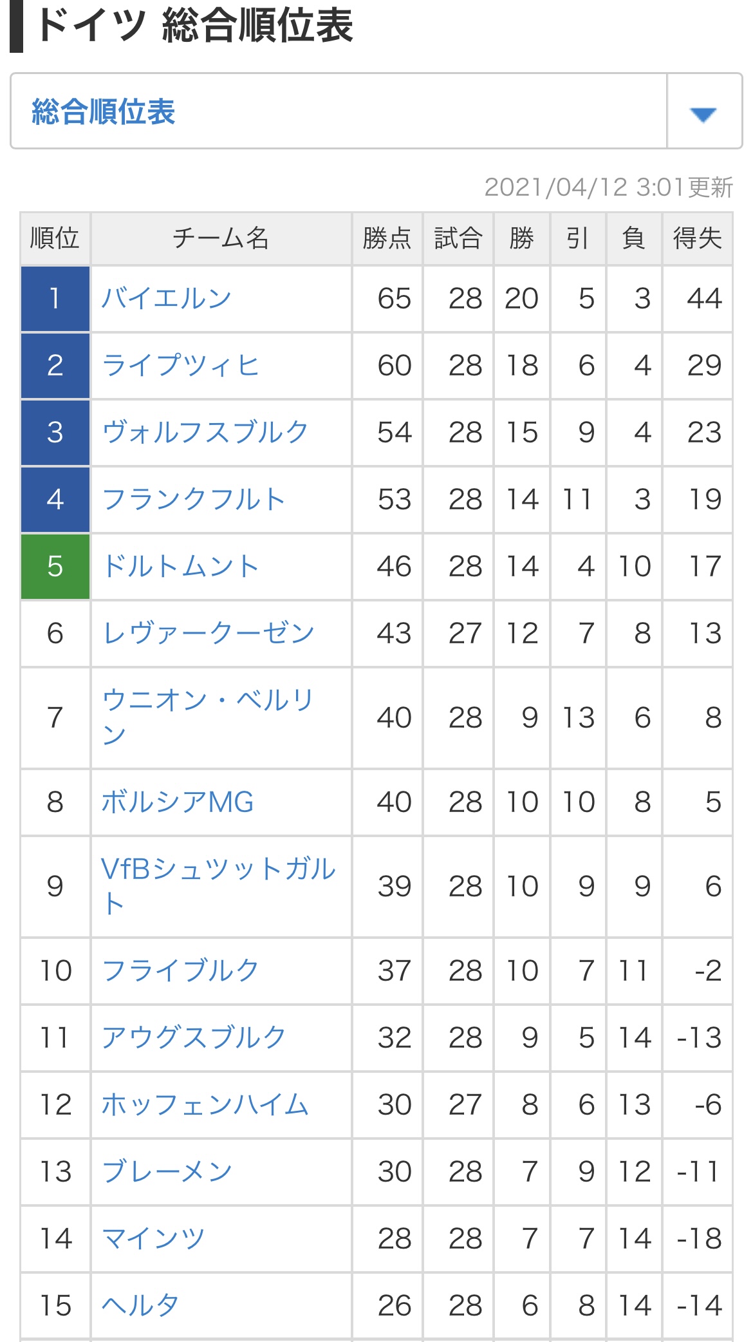The width and height of the screenshot is (753, 1342).
Task: Click the 総合順位表 selector box
Action: point(376,111)
